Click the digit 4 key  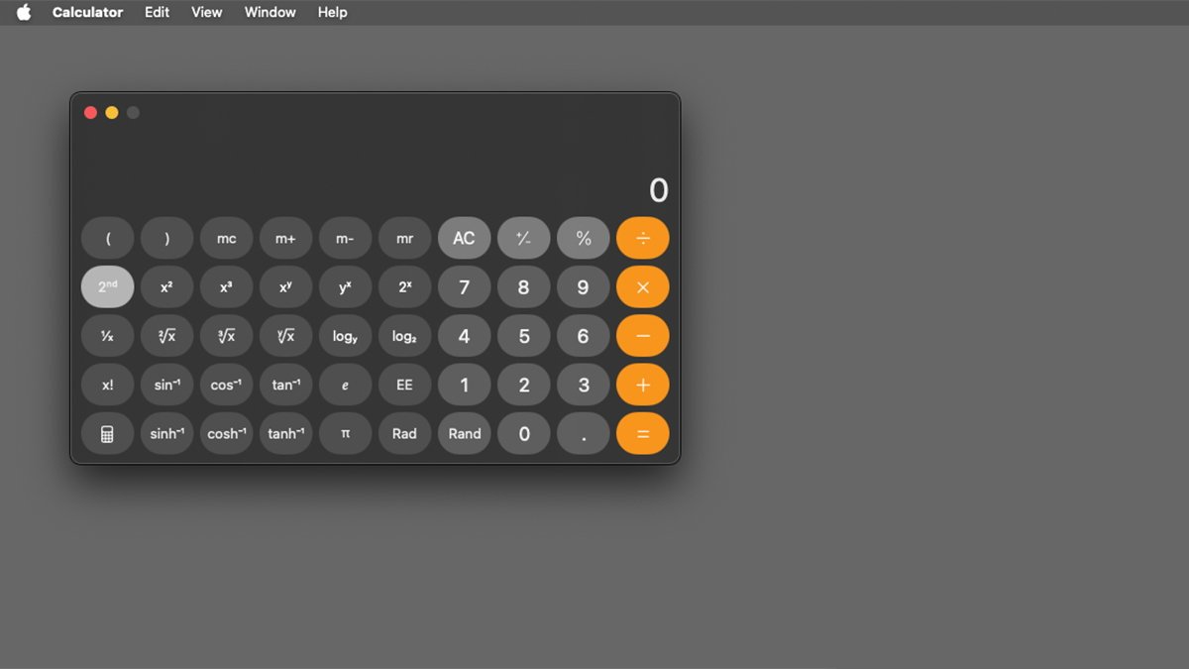464,336
